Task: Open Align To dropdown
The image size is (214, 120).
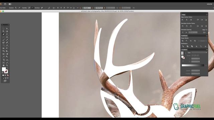Action: coord(204,33)
